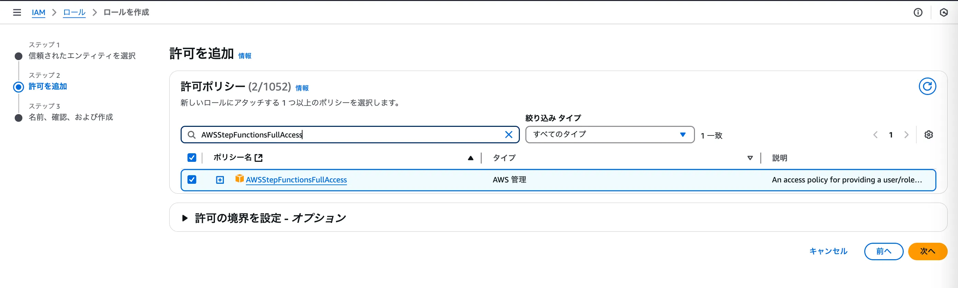Sort by ポリシー名 column arrow
958x288 pixels.
point(470,158)
